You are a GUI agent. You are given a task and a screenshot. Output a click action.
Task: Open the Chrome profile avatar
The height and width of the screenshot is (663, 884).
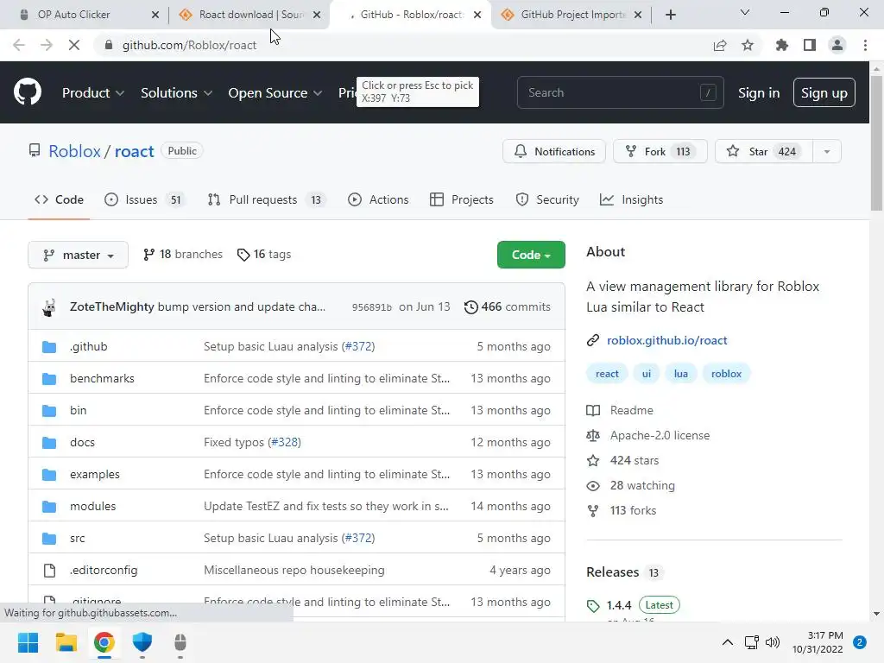[837, 45]
